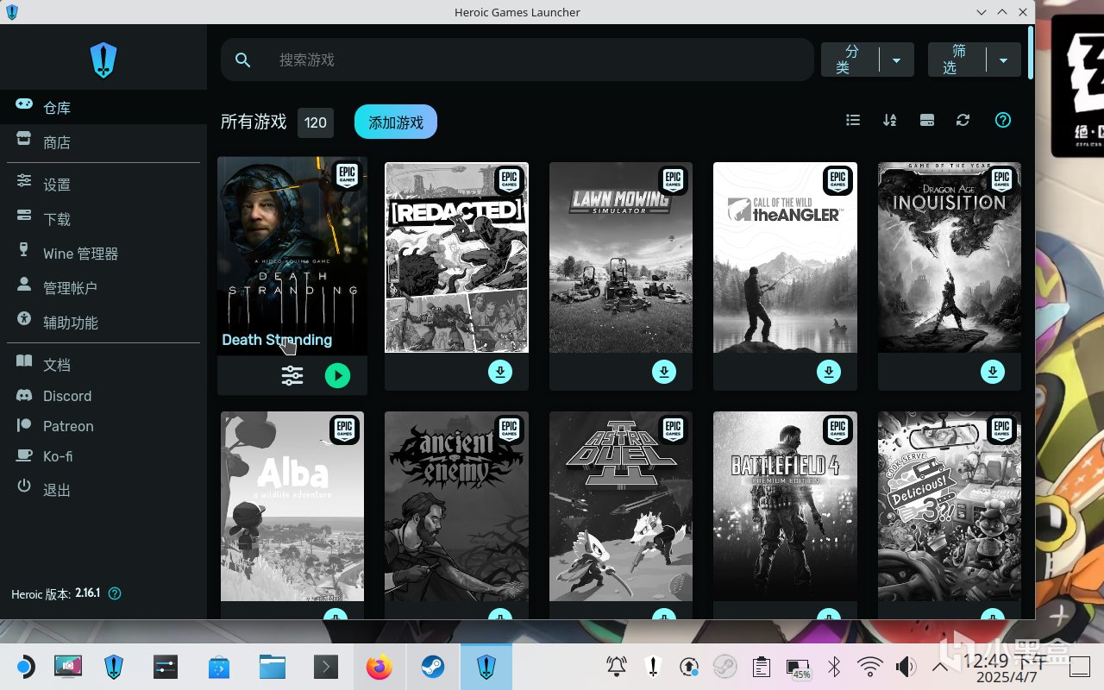Open theAngler game cover
This screenshot has height=690, width=1104.
click(x=785, y=257)
